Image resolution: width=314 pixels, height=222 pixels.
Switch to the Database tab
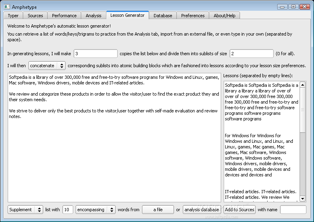[x=163, y=16]
